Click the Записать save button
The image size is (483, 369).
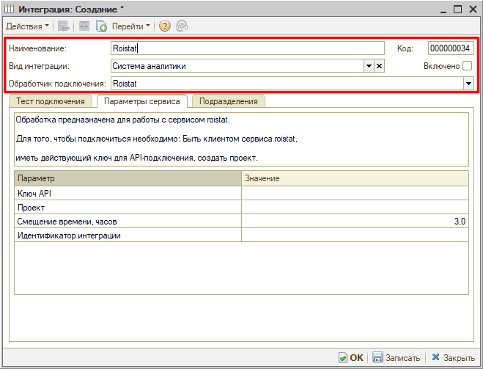(396, 357)
